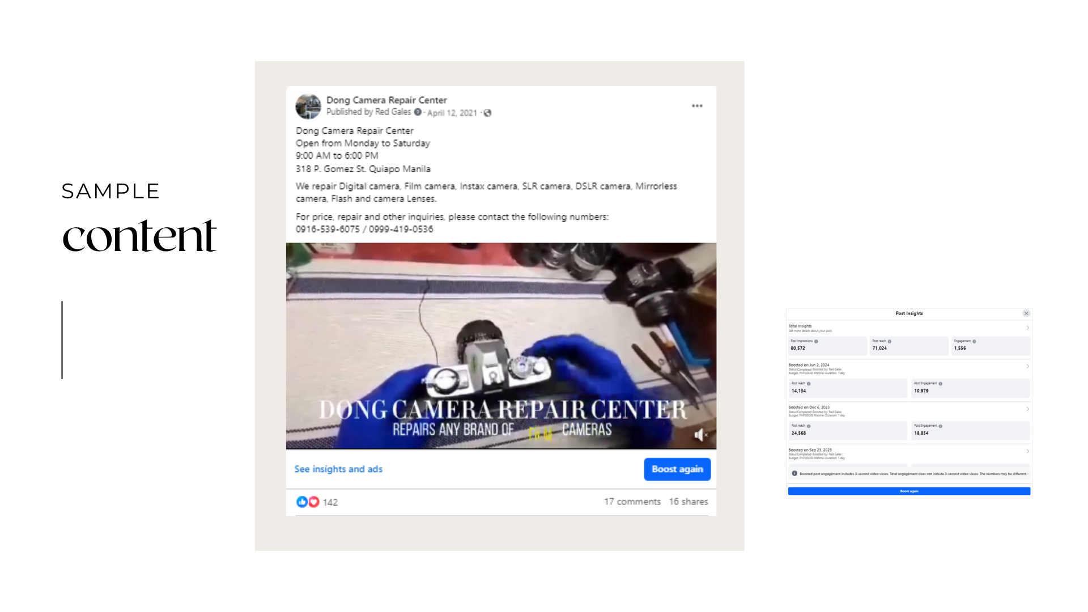
Task: Close the Post Insights panel
Action: [1026, 313]
